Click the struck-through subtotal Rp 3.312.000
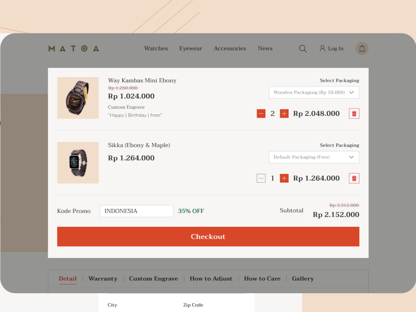The height and width of the screenshot is (312, 416). pos(344,205)
